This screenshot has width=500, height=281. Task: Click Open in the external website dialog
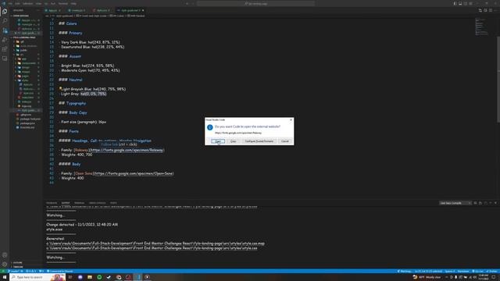point(218,141)
